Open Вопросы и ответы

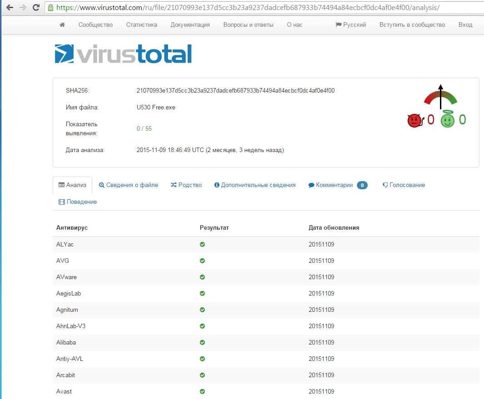(248, 25)
